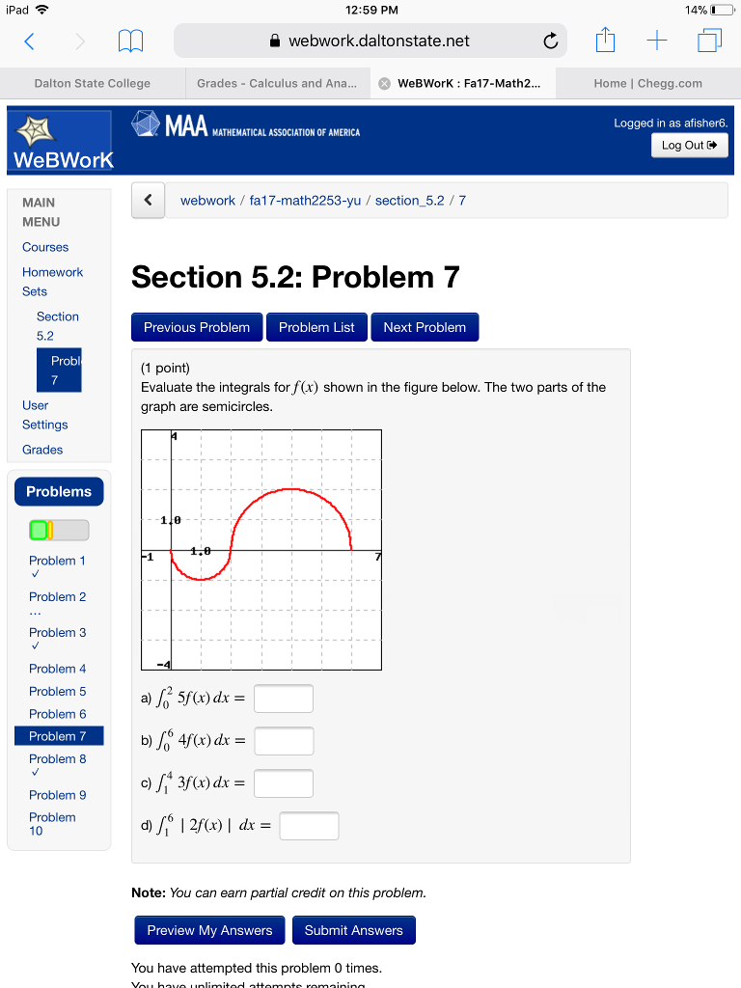Image resolution: width=741 pixels, height=988 pixels.
Task: Click the answer field for part a
Action: 283,698
